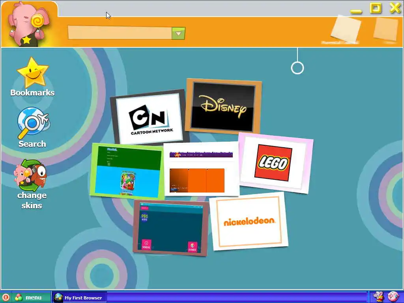Open the Disney site thumbnail
Screen dimensions: 404x303
coord(223,106)
